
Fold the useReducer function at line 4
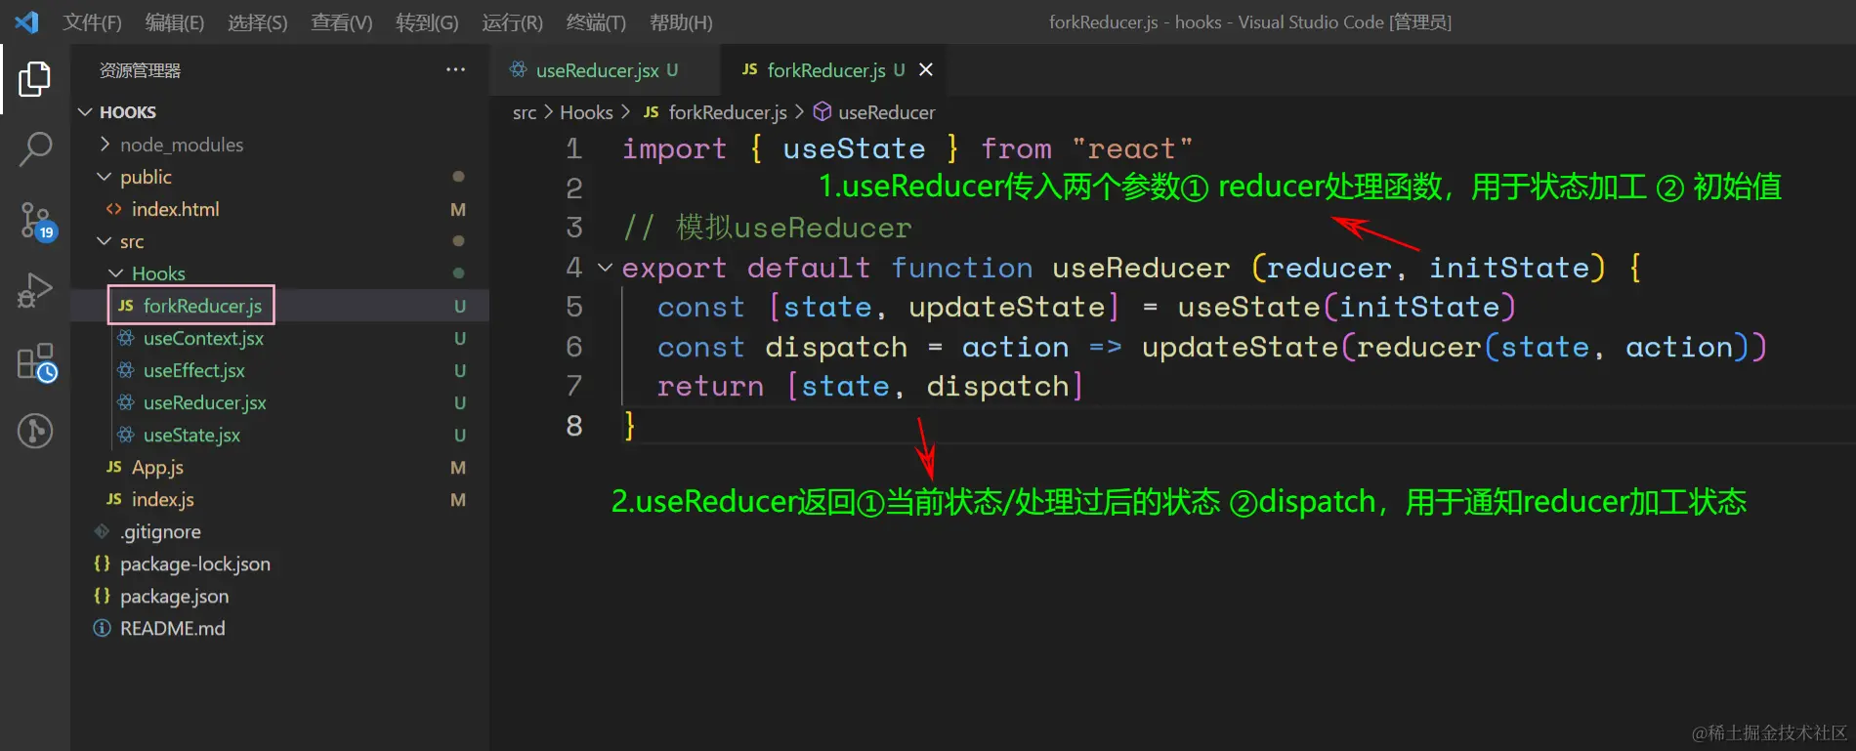605,268
